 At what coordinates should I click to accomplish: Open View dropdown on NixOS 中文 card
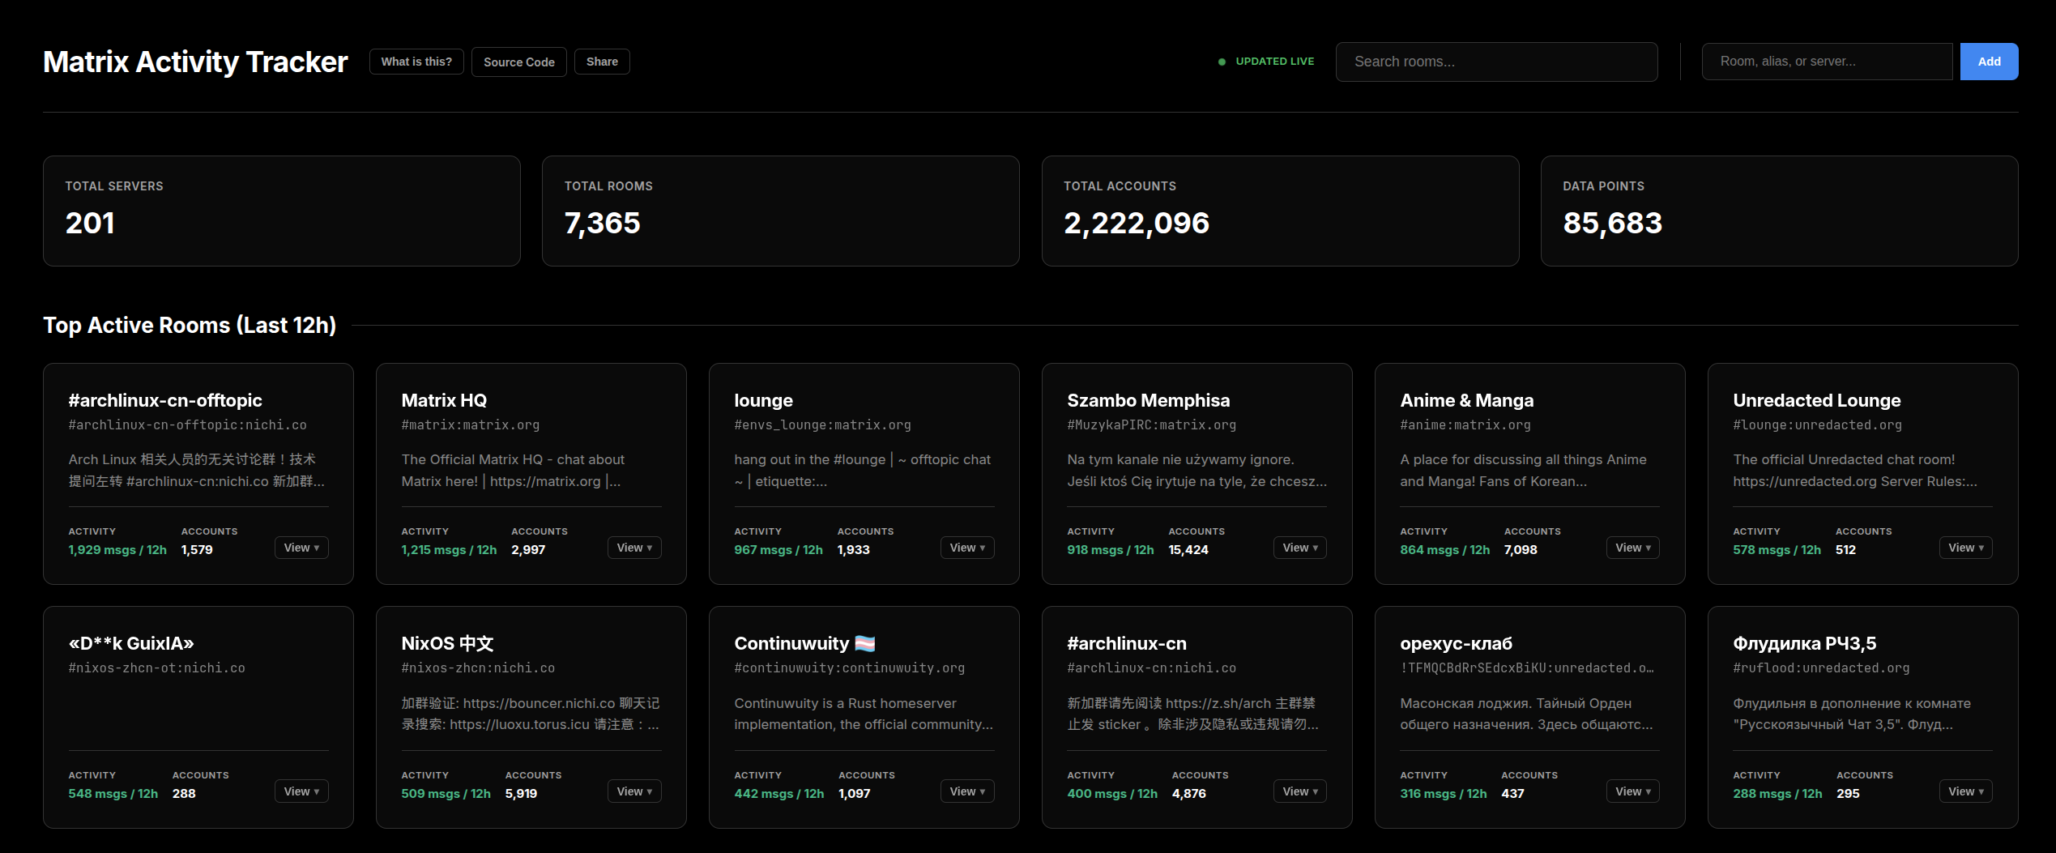[634, 791]
